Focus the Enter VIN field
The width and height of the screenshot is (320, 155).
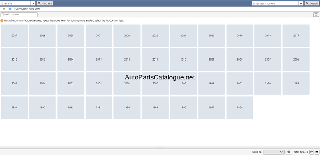[16, 3]
